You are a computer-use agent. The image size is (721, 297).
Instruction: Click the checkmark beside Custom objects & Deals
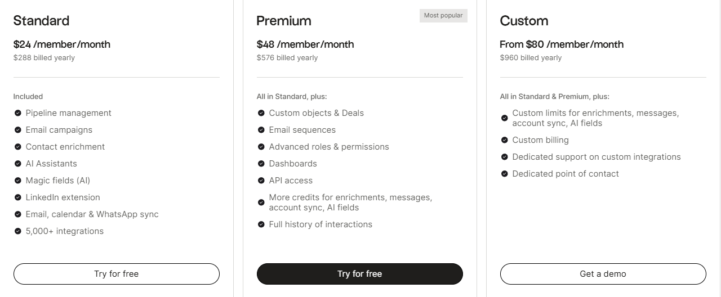pyautogui.click(x=261, y=113)
